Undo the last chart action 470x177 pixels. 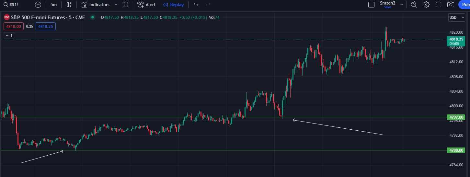point(196,5)
